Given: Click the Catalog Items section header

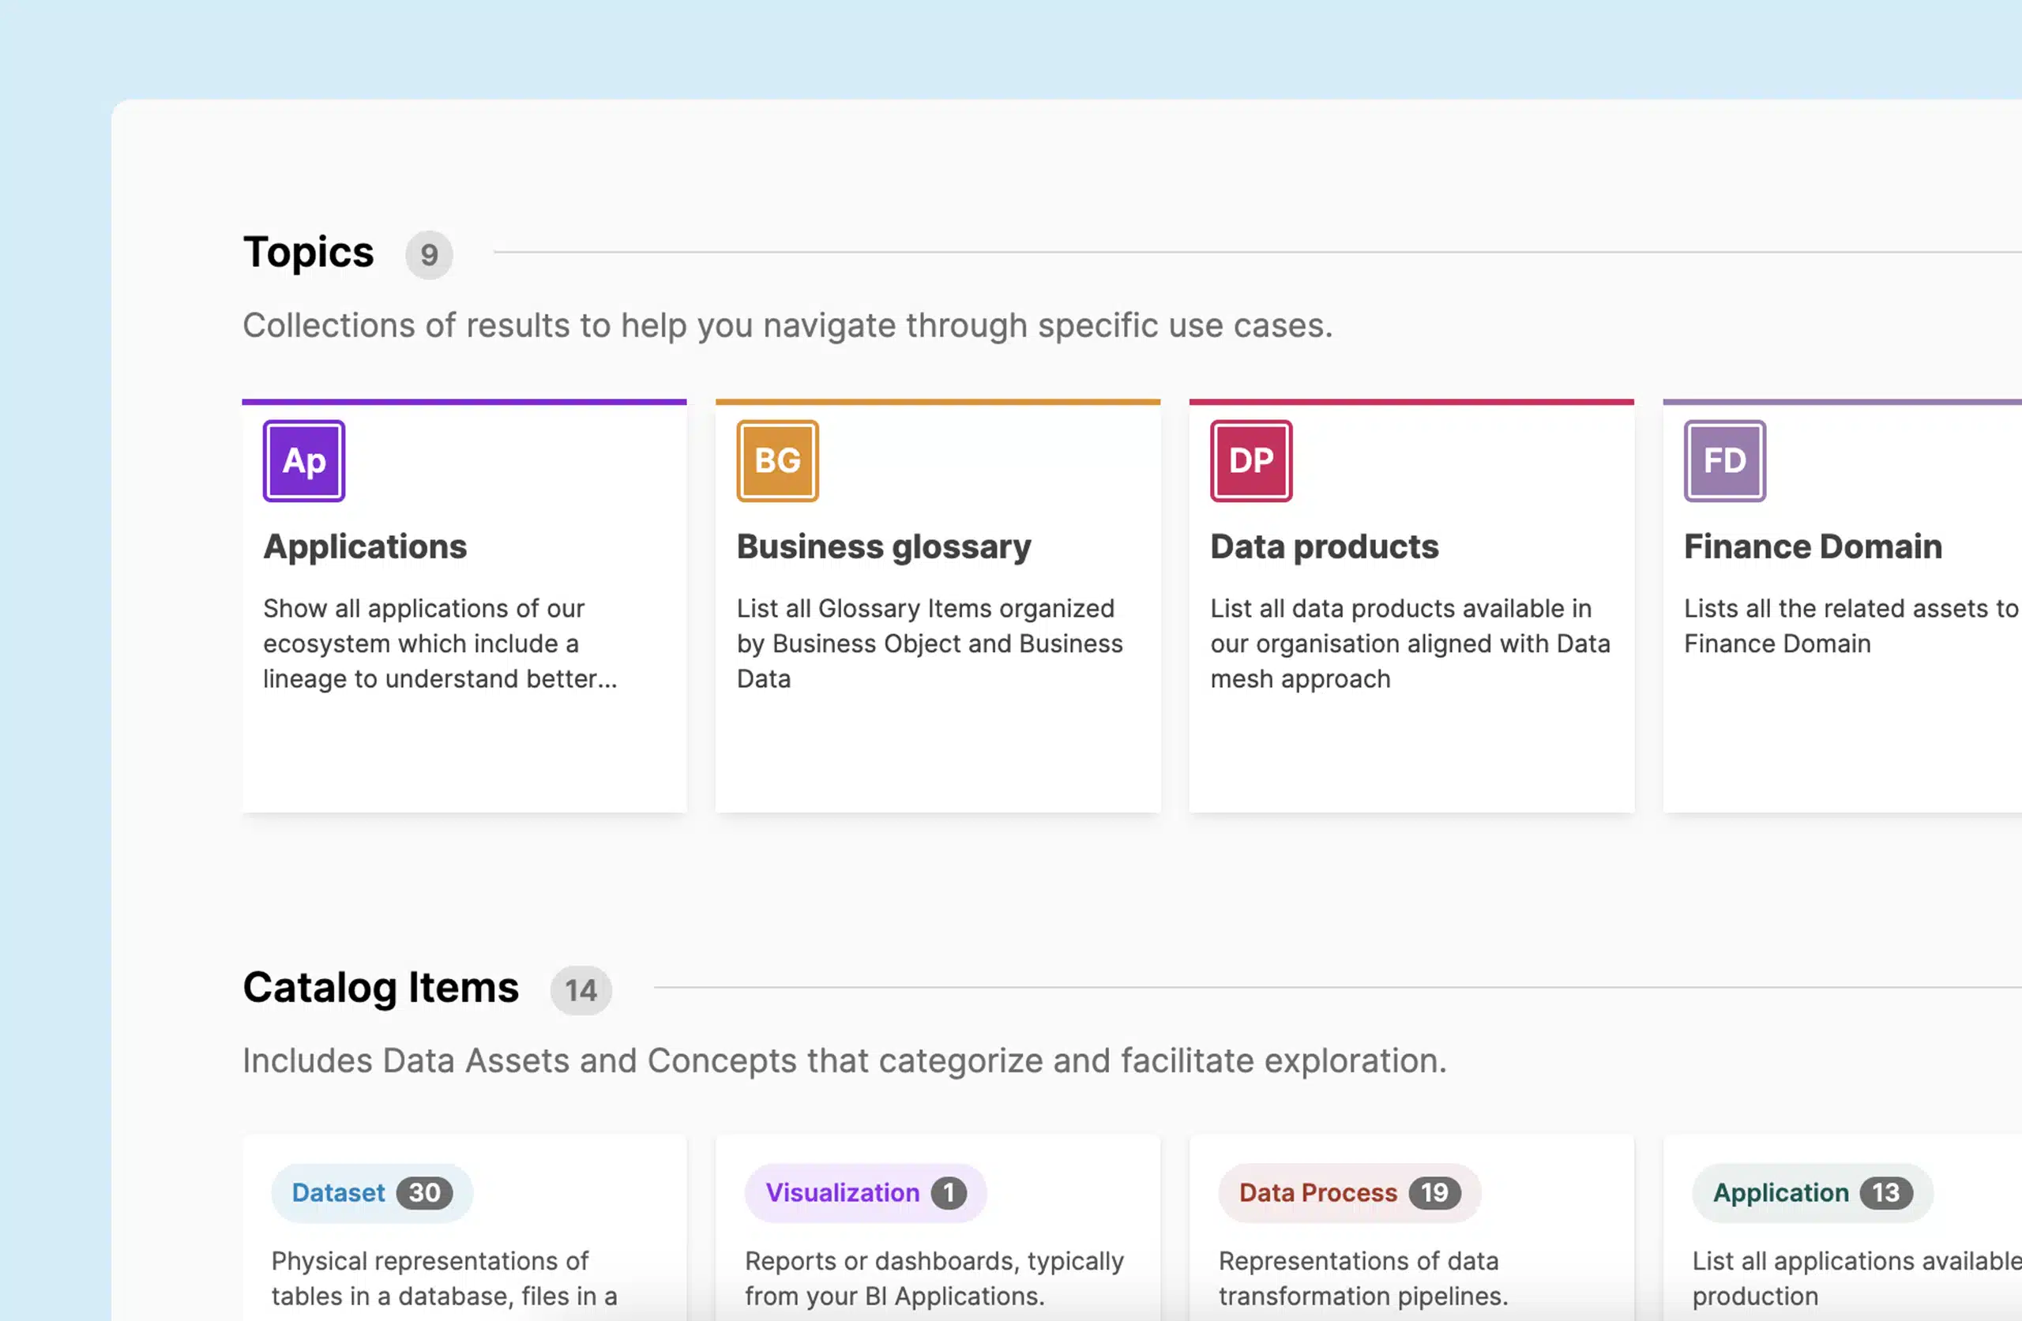Looking at the screenshot, I should [381, 987].
